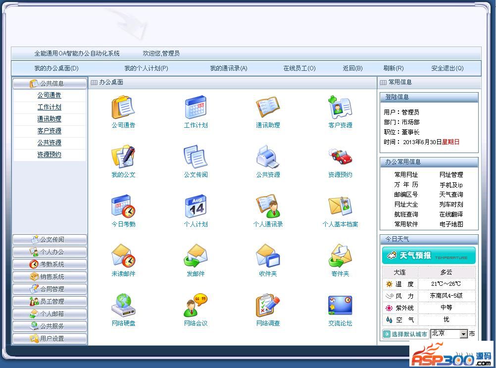
Task: Expand the 考勤系统 sidebar section
Action: tap(50, 264)
